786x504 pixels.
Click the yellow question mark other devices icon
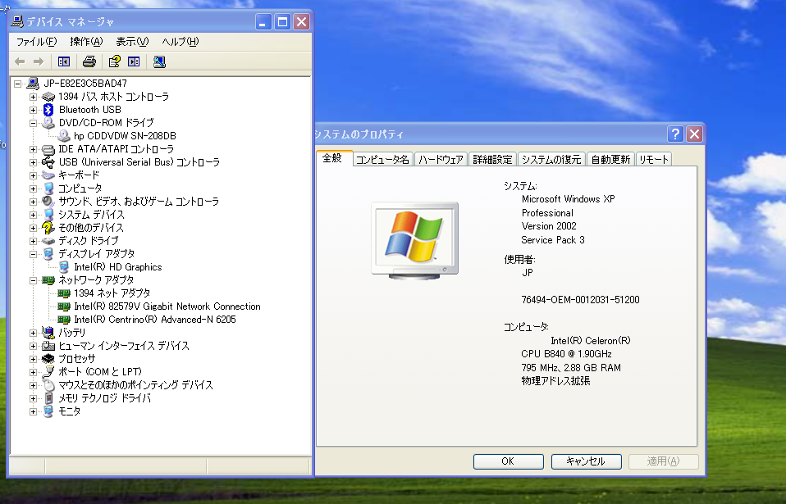pyautogui.click(x=48, y=228)
